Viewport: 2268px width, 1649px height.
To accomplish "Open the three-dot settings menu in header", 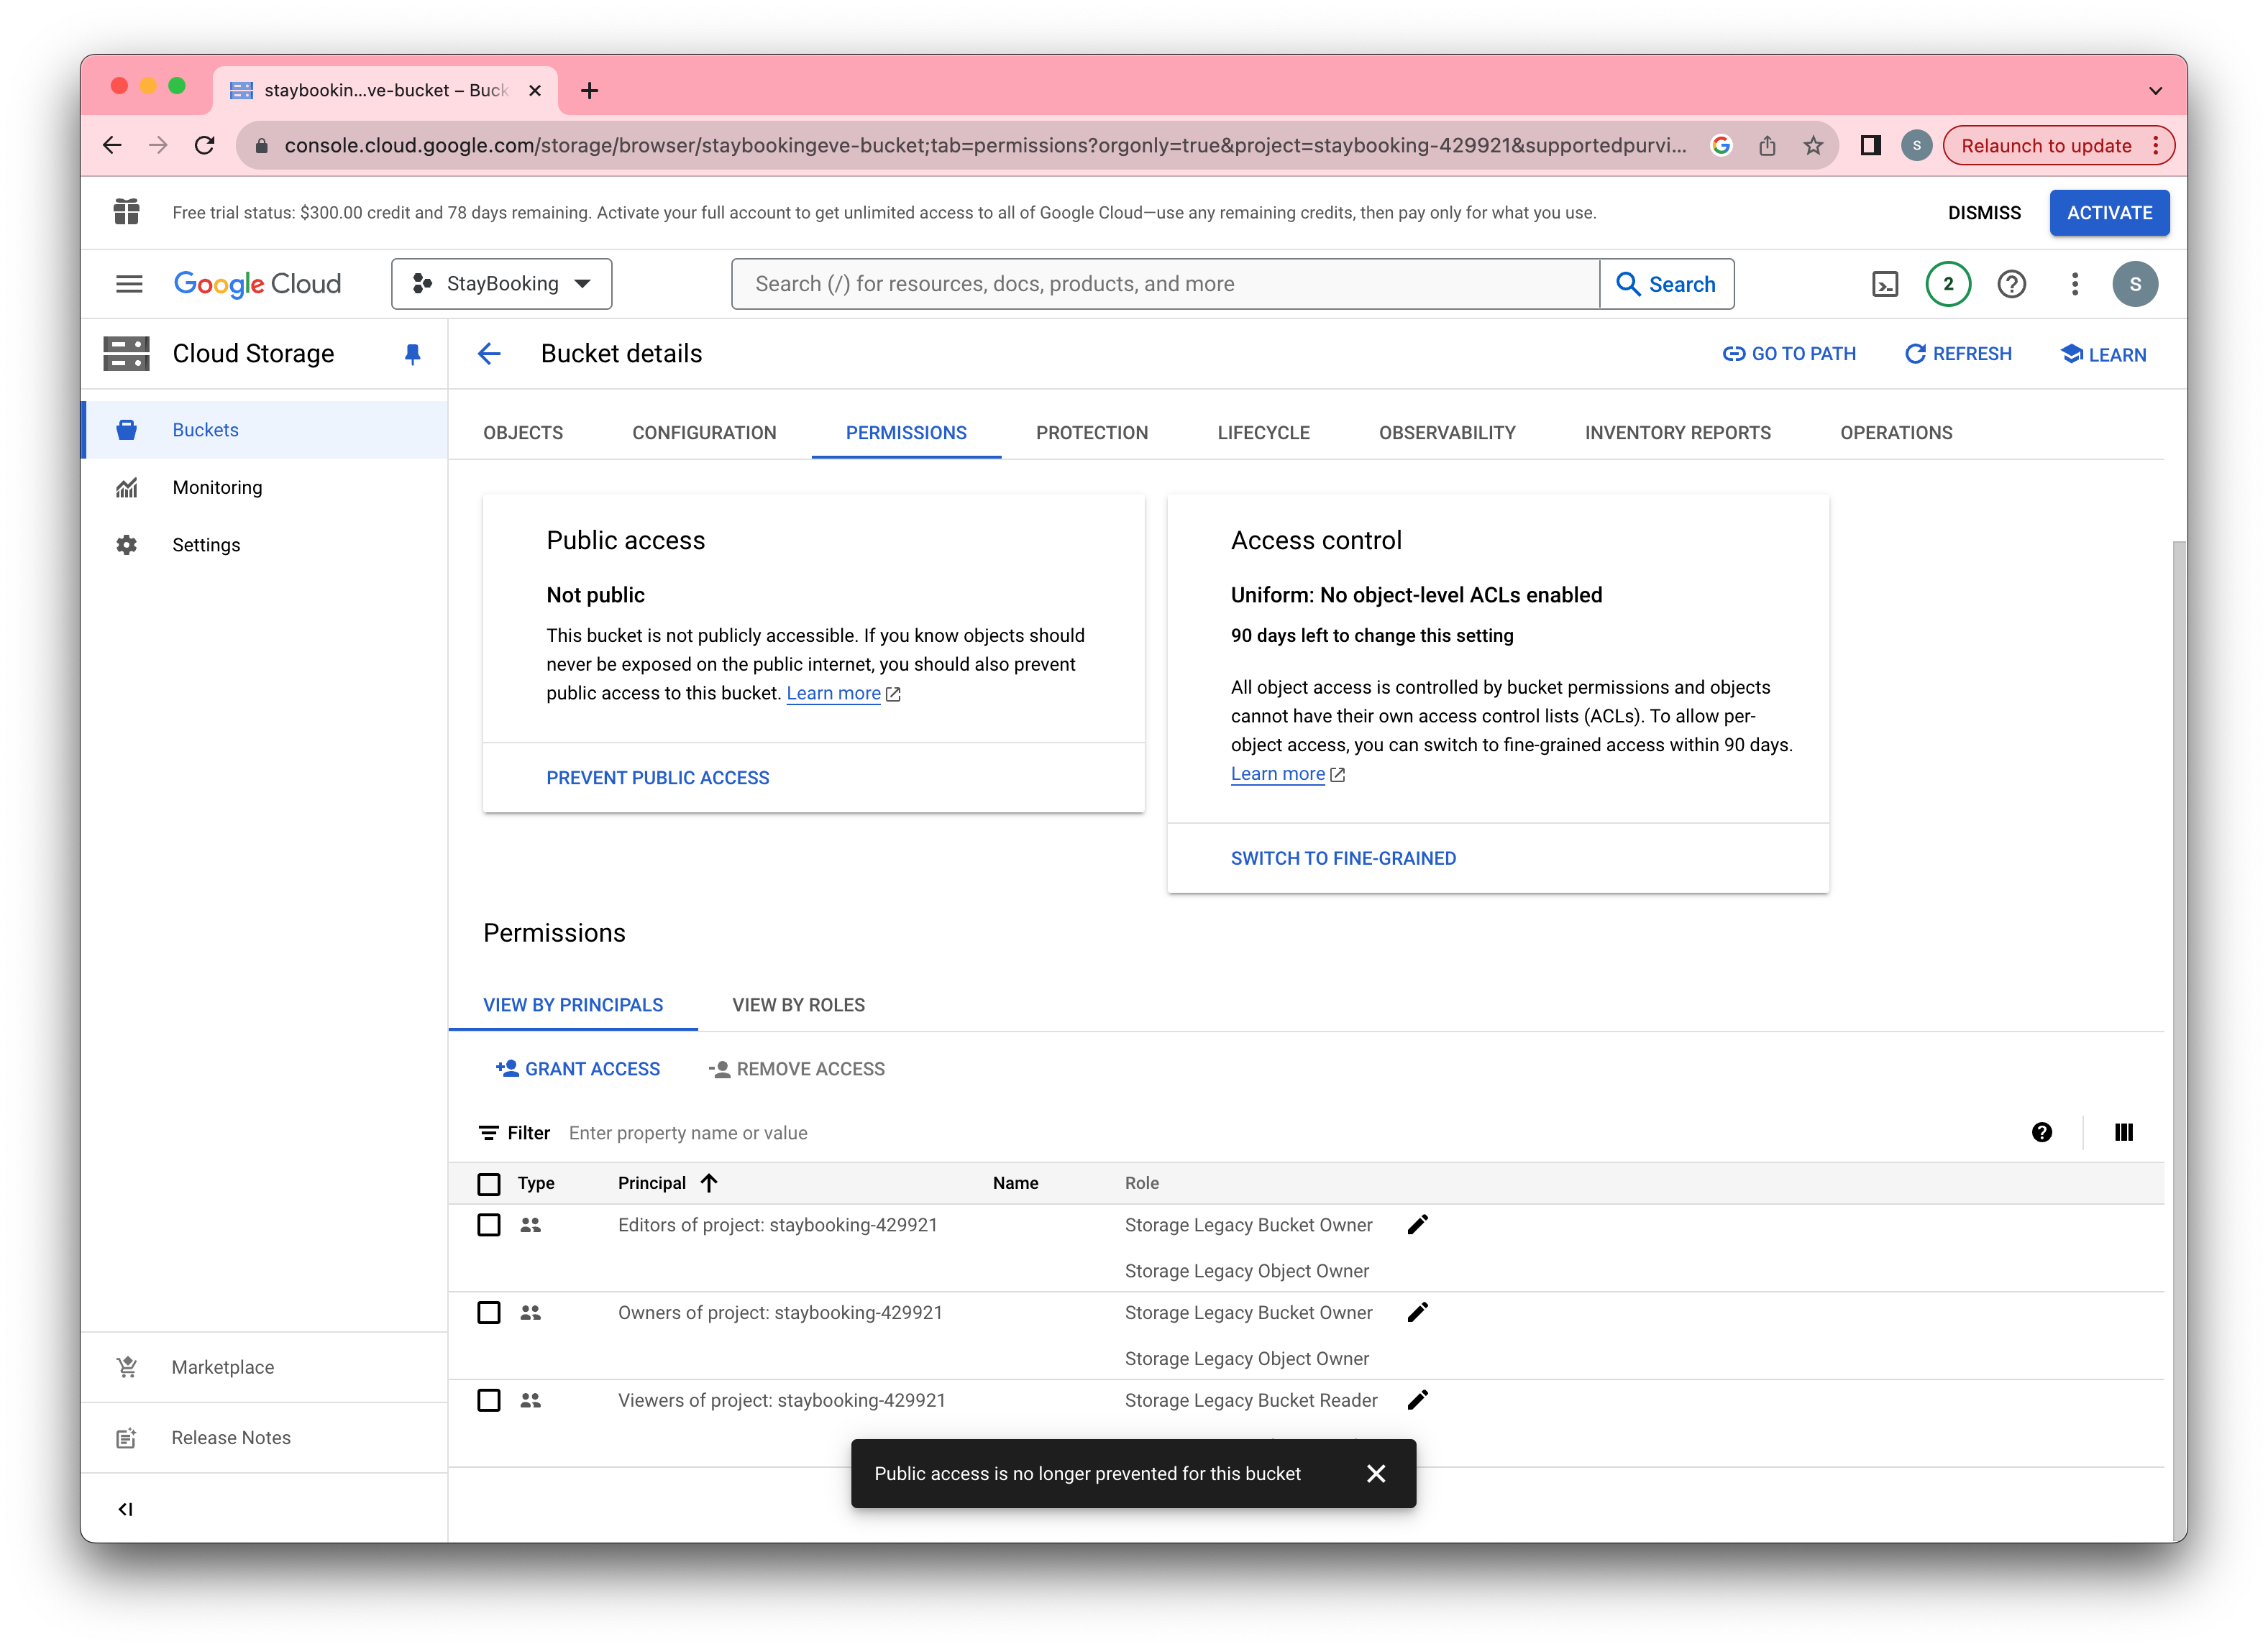I will (x=2074, y=284).
